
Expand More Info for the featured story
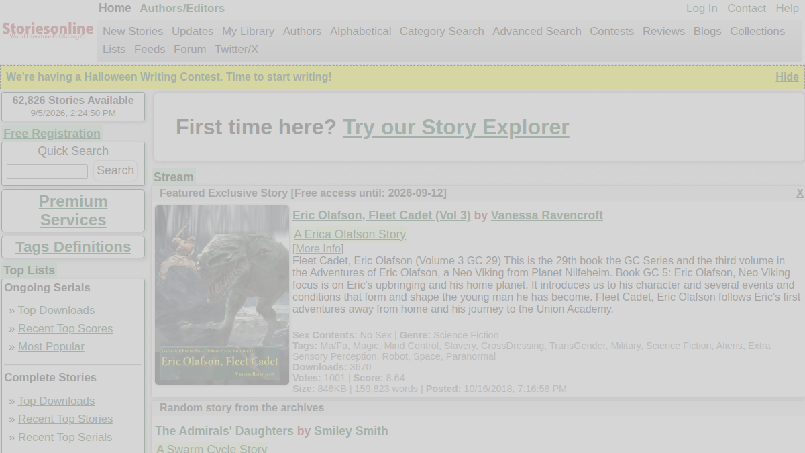(318, 248)
